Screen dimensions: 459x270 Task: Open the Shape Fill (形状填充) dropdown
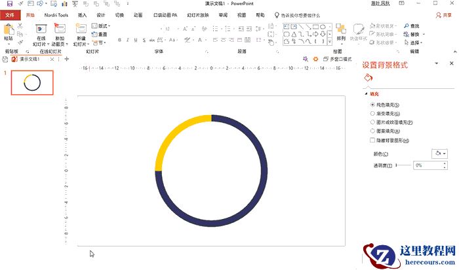pyautogui.click(x=383, y=26)
